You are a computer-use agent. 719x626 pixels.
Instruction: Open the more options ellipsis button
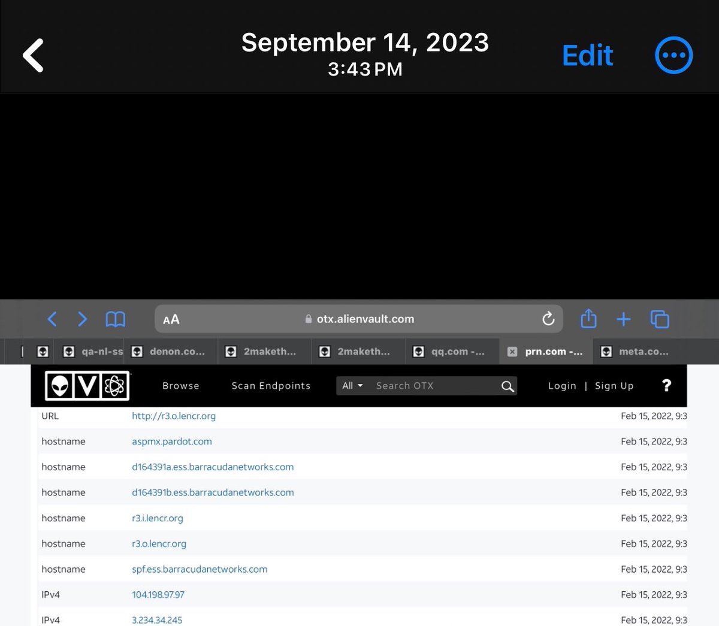click(x=673, y=56)
